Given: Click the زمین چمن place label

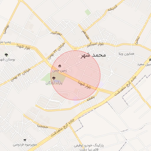Looking at the screenshot, I should click(x=60, y=70).
